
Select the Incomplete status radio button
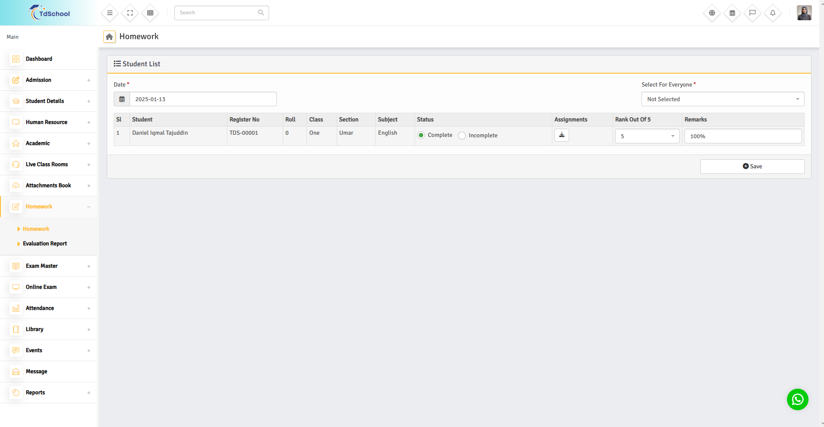(x=462, y=136)
